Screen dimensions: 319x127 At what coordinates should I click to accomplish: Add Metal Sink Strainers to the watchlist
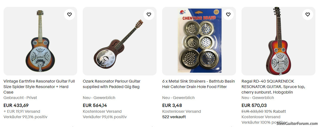228,15
